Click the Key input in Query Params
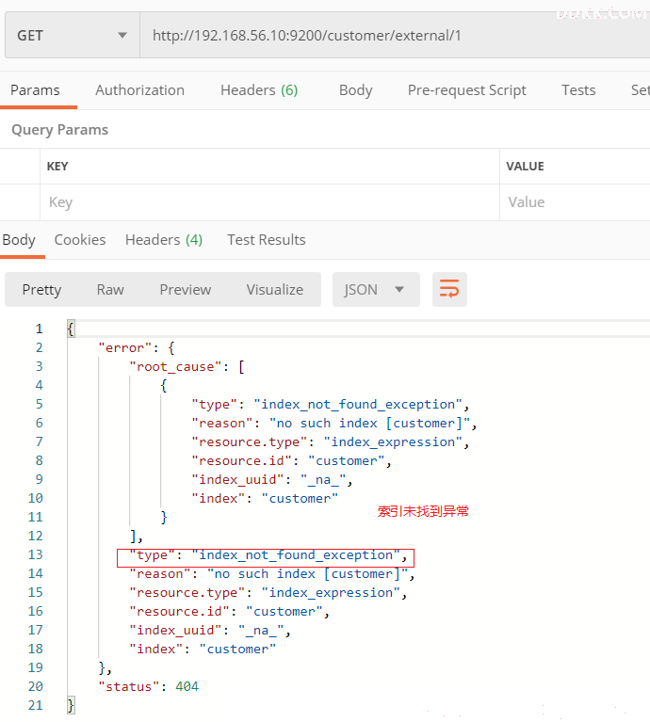Viewport: 650px width, 722px height. pos(269,202)
